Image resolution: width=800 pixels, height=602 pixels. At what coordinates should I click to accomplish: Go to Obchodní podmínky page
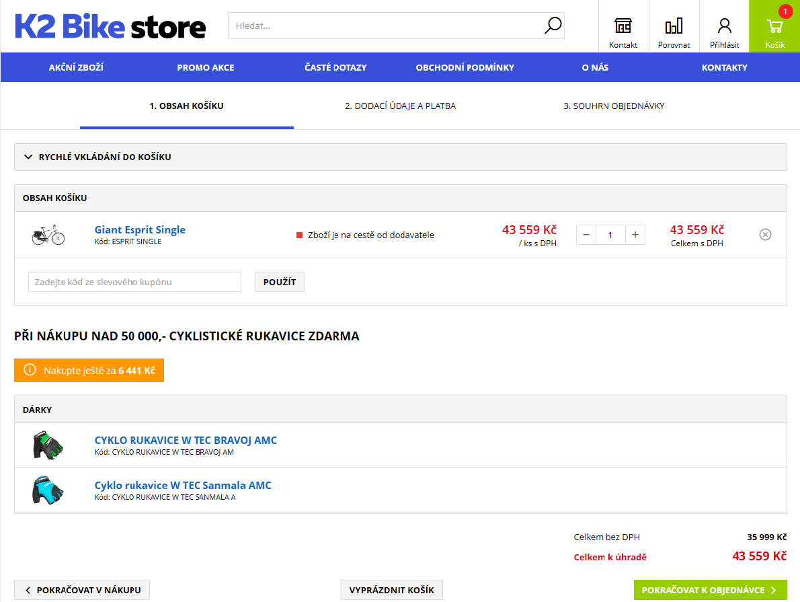[465, 67]
